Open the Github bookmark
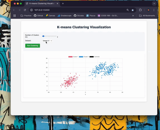The height and width of the screenshot is (130, 160). 38,16
